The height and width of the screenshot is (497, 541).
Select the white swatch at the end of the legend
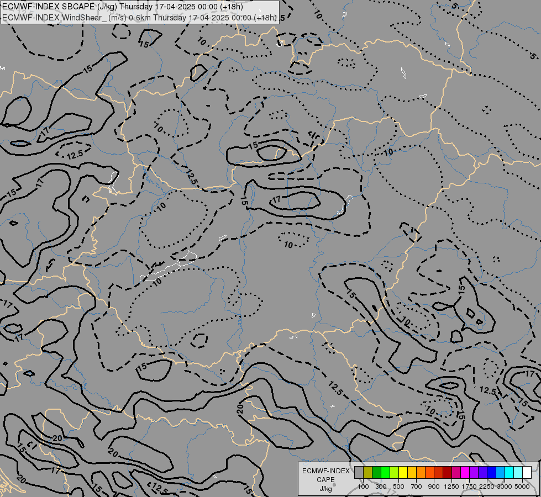[527, 473]
